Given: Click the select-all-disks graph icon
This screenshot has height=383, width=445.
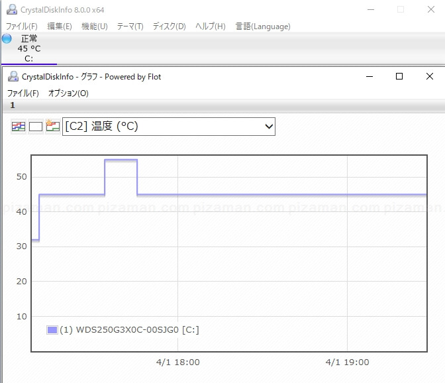Looking at the screenshot, I should tap(19, 126).
